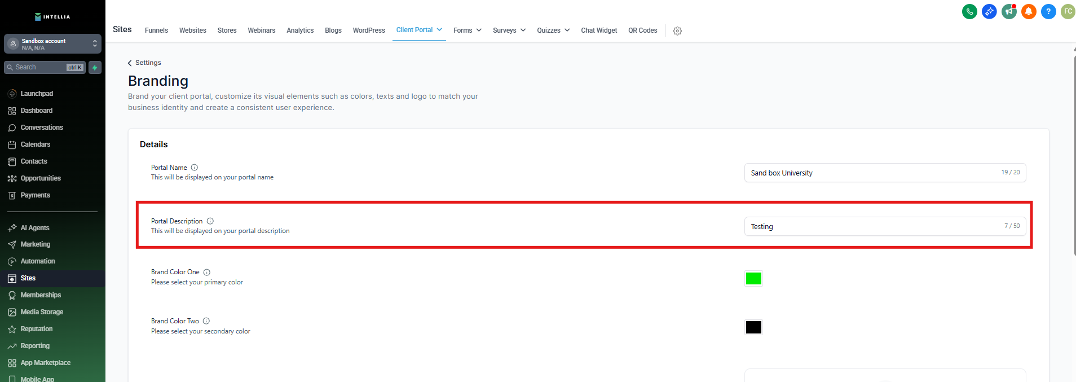This screenshot has width=1076, height=382.
Task: Select Sites in the sidebar
Action: [52, 278]
